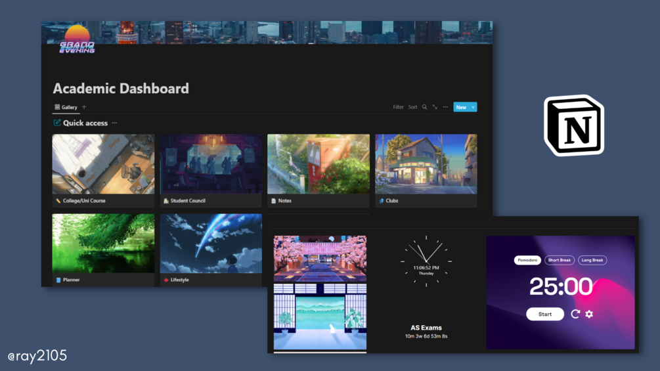
Task: Click the Student Council title text
Action: pos(188,201)
